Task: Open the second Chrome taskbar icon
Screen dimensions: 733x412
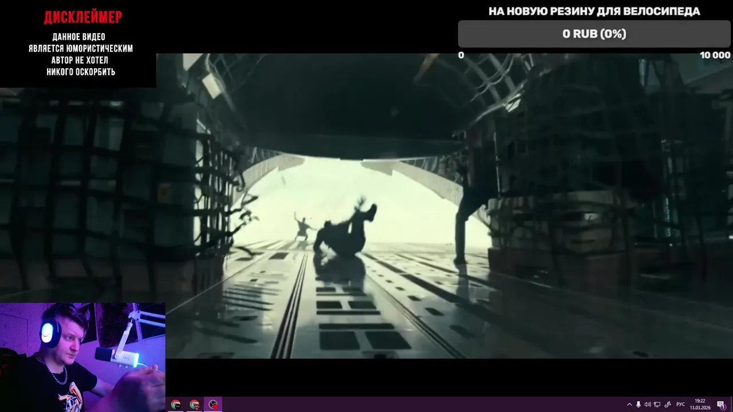Action: [x=195, y=405]
